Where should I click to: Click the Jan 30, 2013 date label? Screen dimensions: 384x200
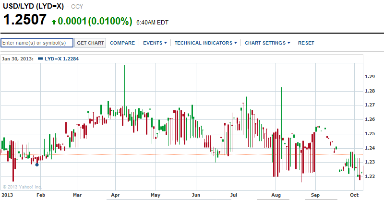(x=18, y=59)
